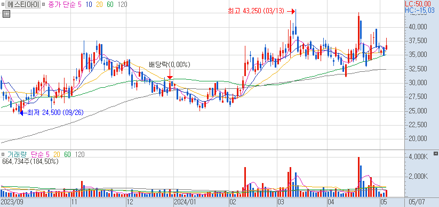Click the 11 month label on date axis
The image size is (439, 207).
click(74, 202)
